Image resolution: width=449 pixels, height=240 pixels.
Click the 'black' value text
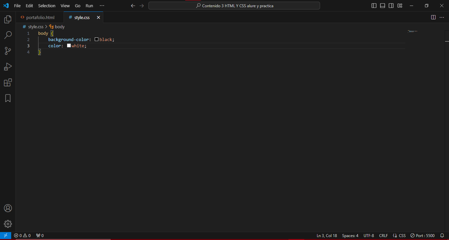pyautogui.click(x=106, y=39)
